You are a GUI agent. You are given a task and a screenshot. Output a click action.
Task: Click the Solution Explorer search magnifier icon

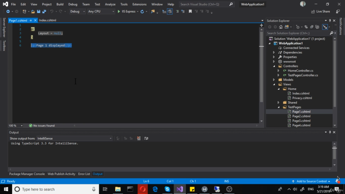point(331,33)
